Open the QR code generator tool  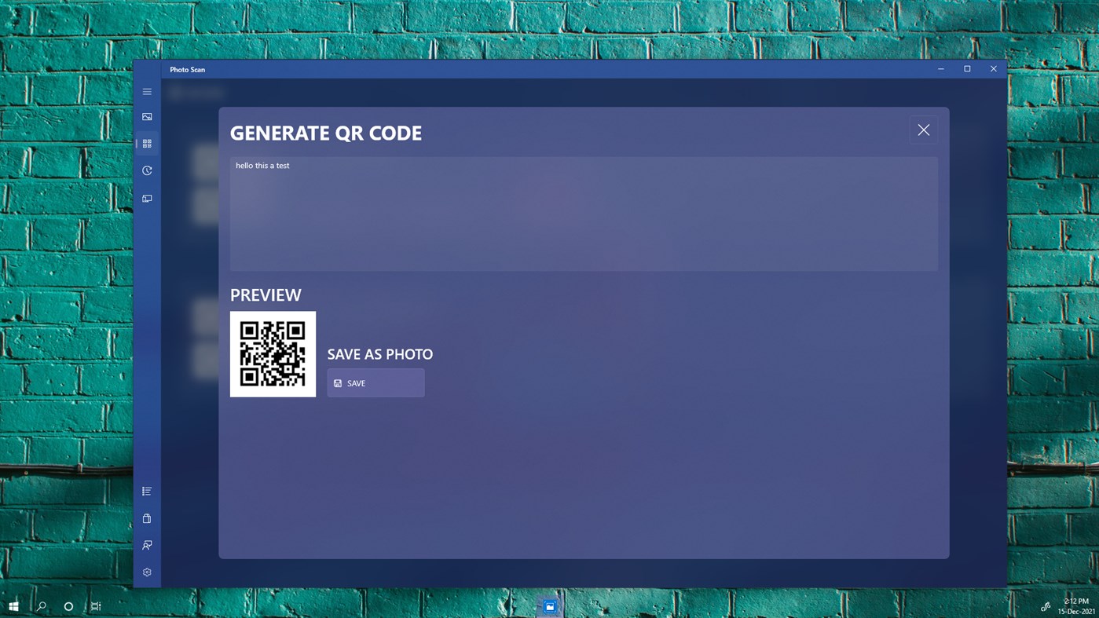pos(147,143)
